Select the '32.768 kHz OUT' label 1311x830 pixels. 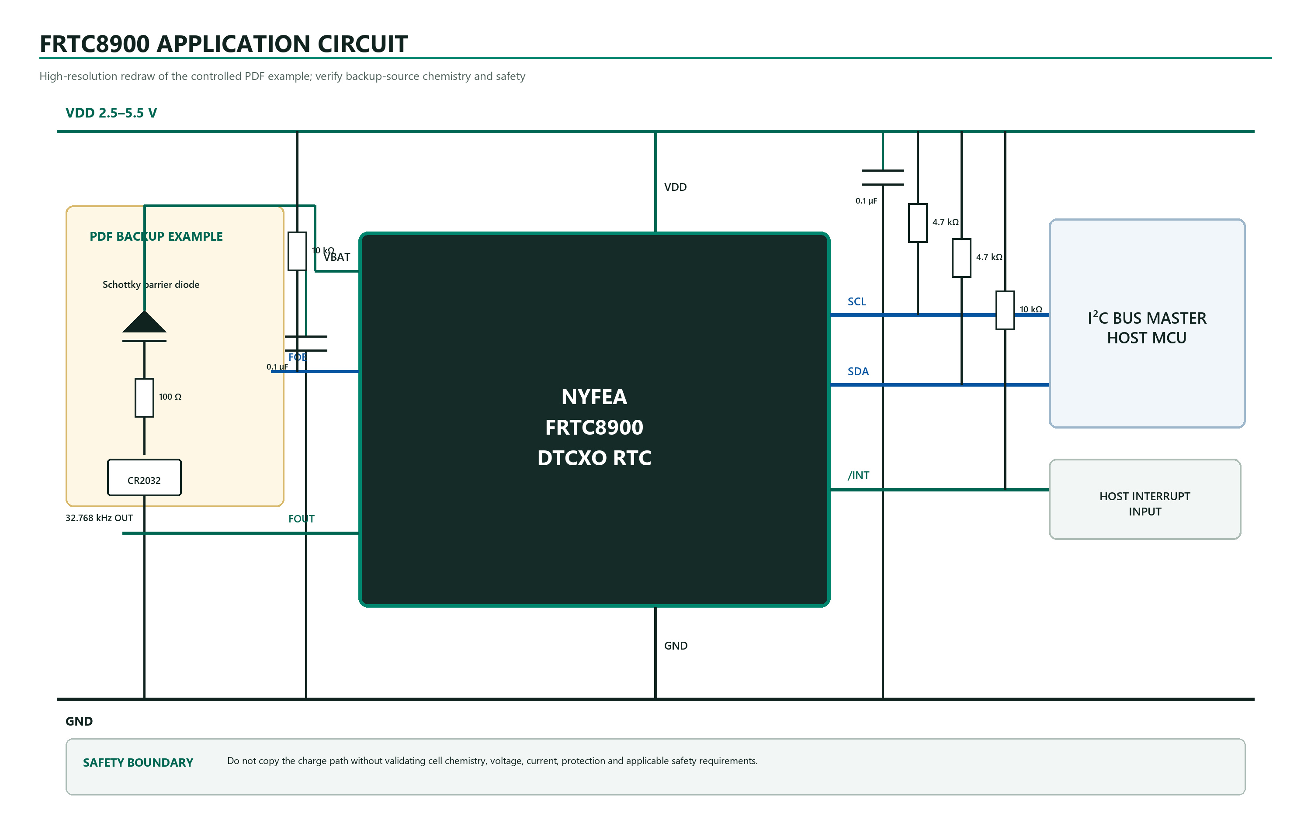99,518
